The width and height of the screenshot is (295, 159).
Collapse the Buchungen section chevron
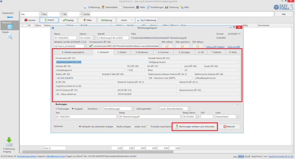[x=237, y=104]
